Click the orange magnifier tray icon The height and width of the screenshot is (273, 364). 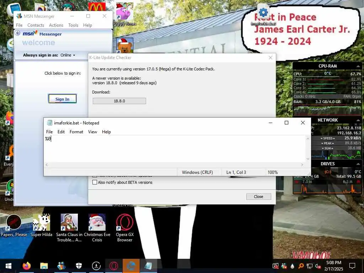(x=301, y=266)
